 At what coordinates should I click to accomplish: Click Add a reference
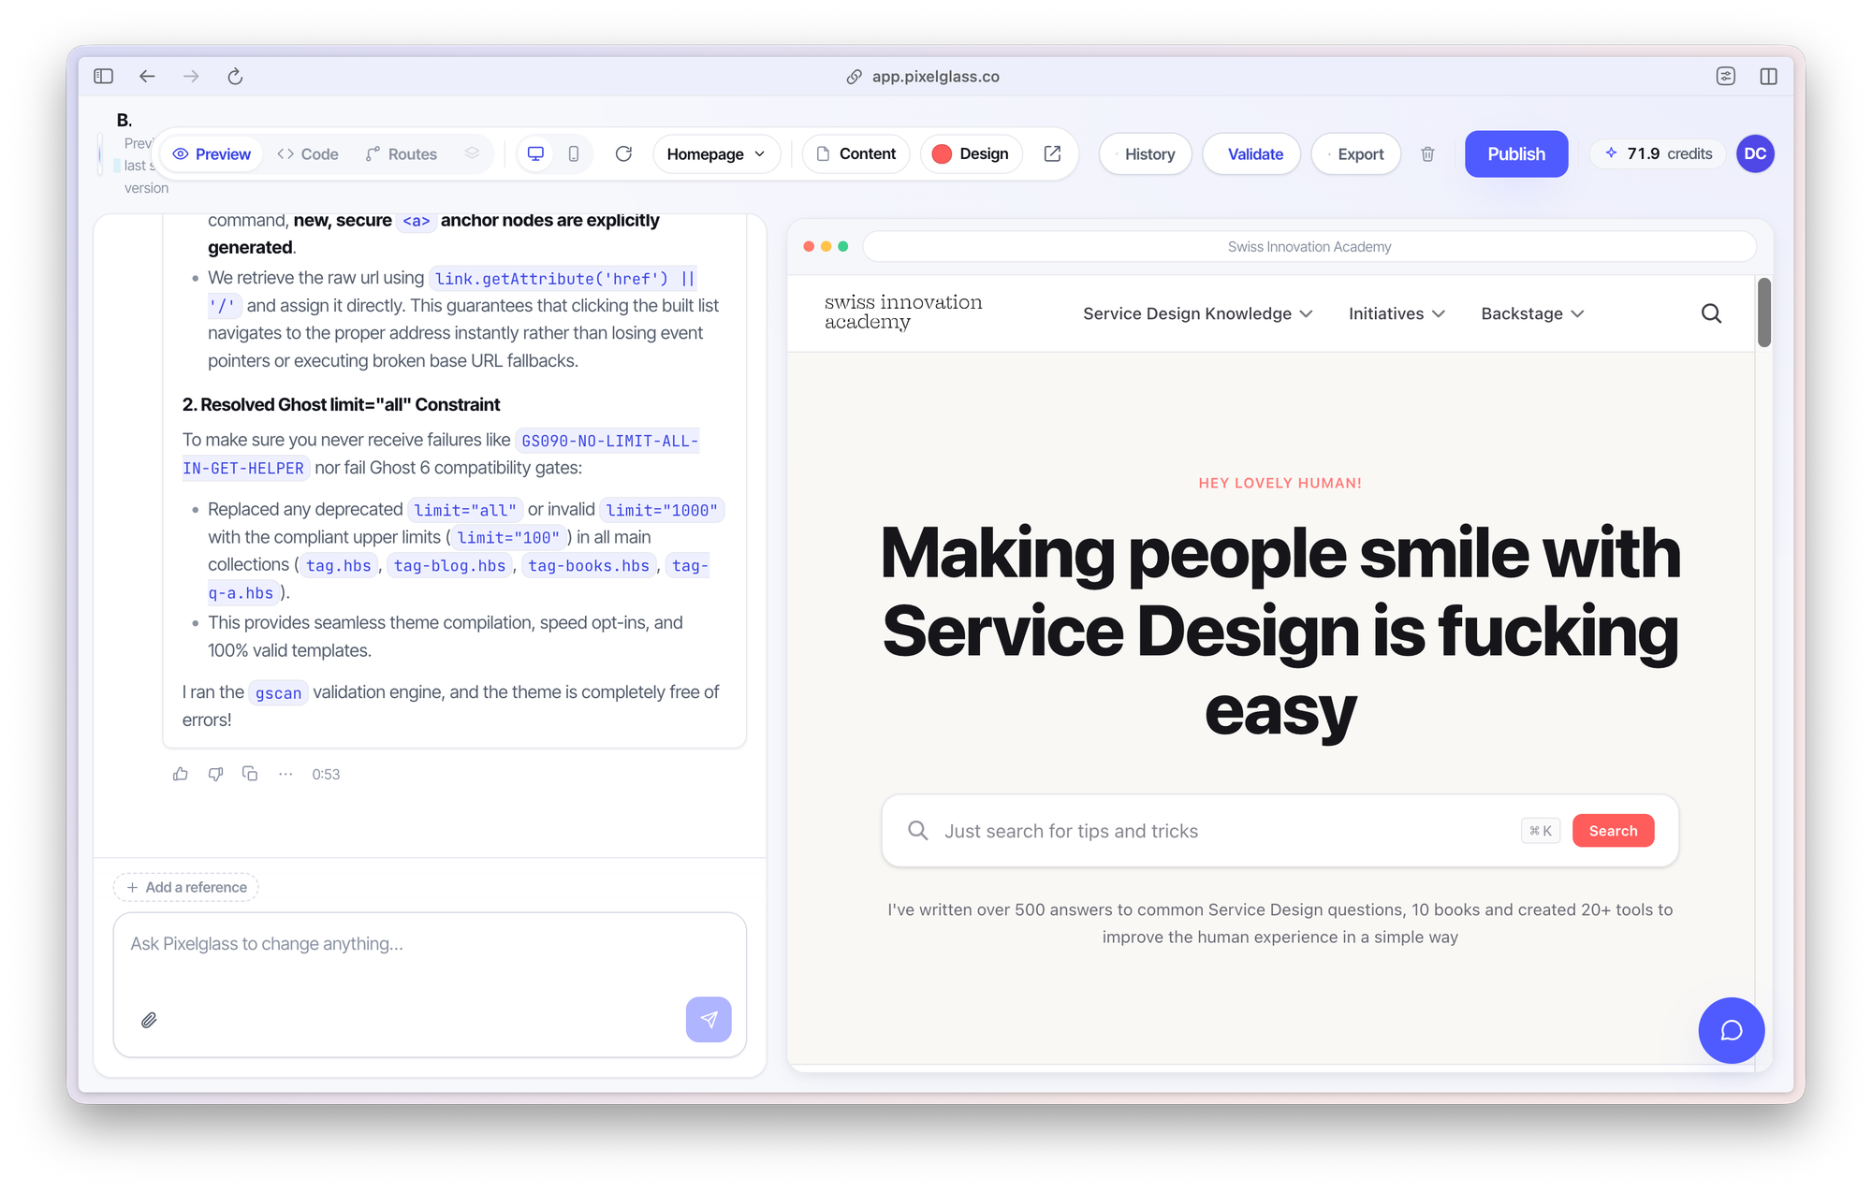point(186,887)
